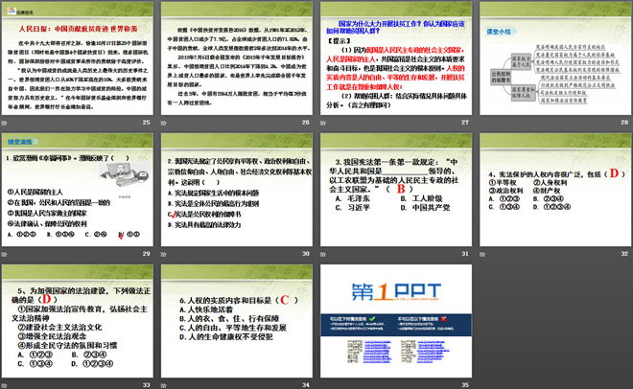This screenshot has width=633, height=389.
Task: Click the slide number 29 label
Action: [x=146, y=254]
